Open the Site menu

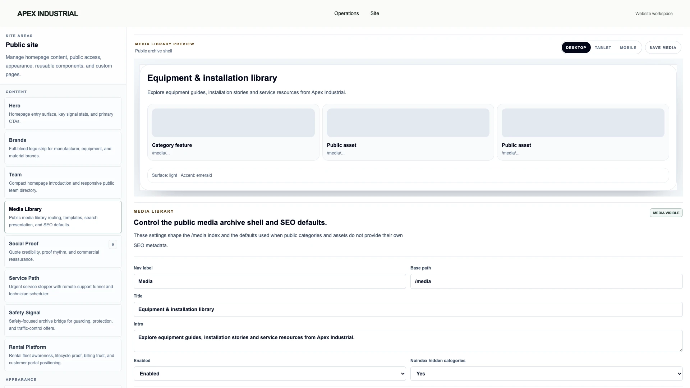coord(374,13)
